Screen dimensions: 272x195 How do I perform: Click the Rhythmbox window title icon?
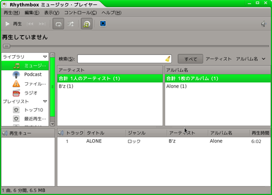[x=4, y=4]
